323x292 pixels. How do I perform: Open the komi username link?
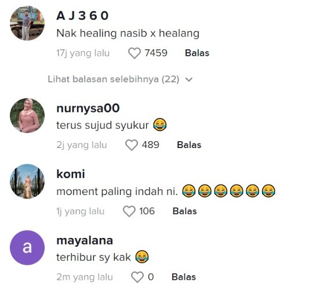pos(70,174)
